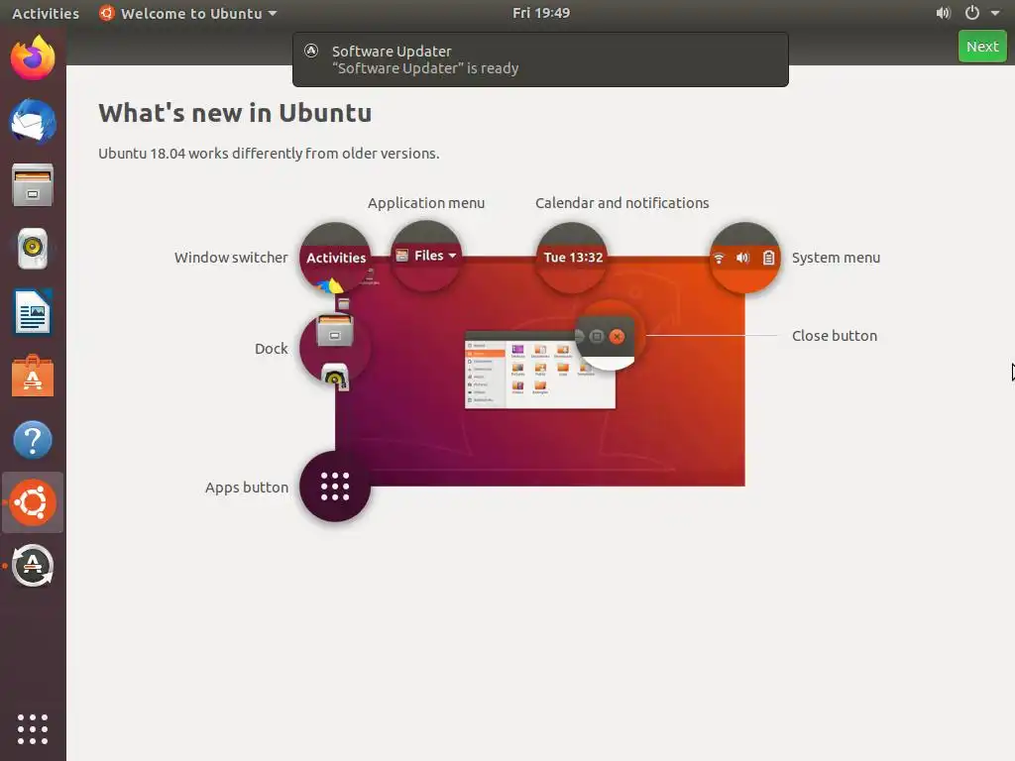Viewport: 1015px width, 761px height.
Task: Click the Activities bubble in the illustration
Action: (335, 258)
